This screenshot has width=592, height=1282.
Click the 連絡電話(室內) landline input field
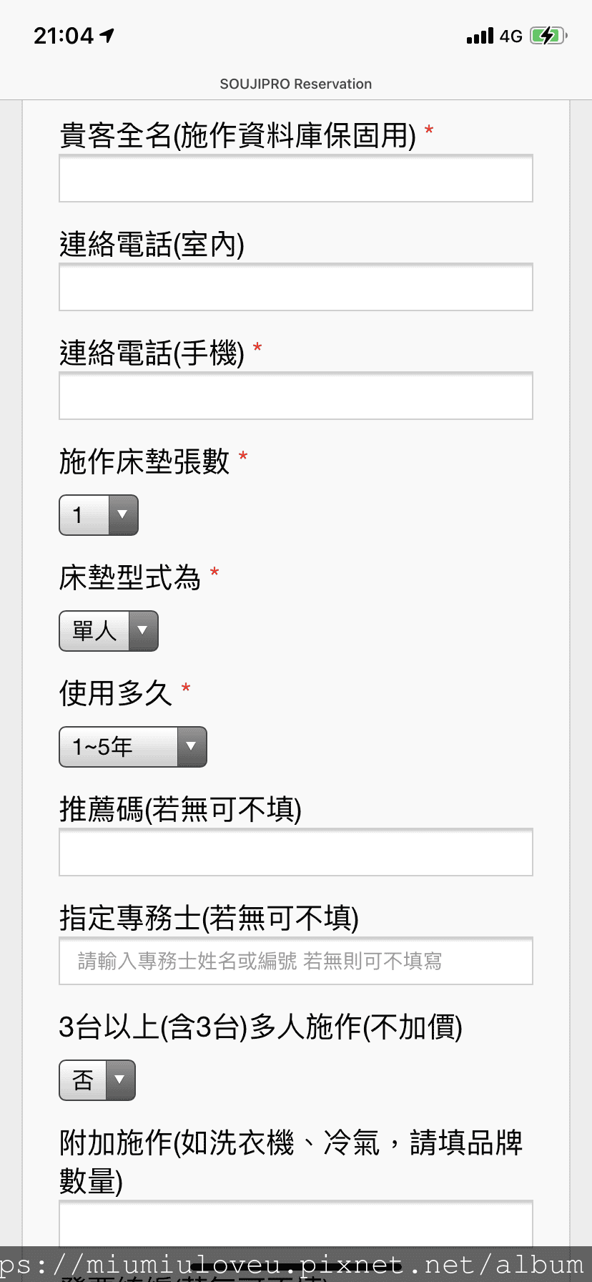click(296, 287)
